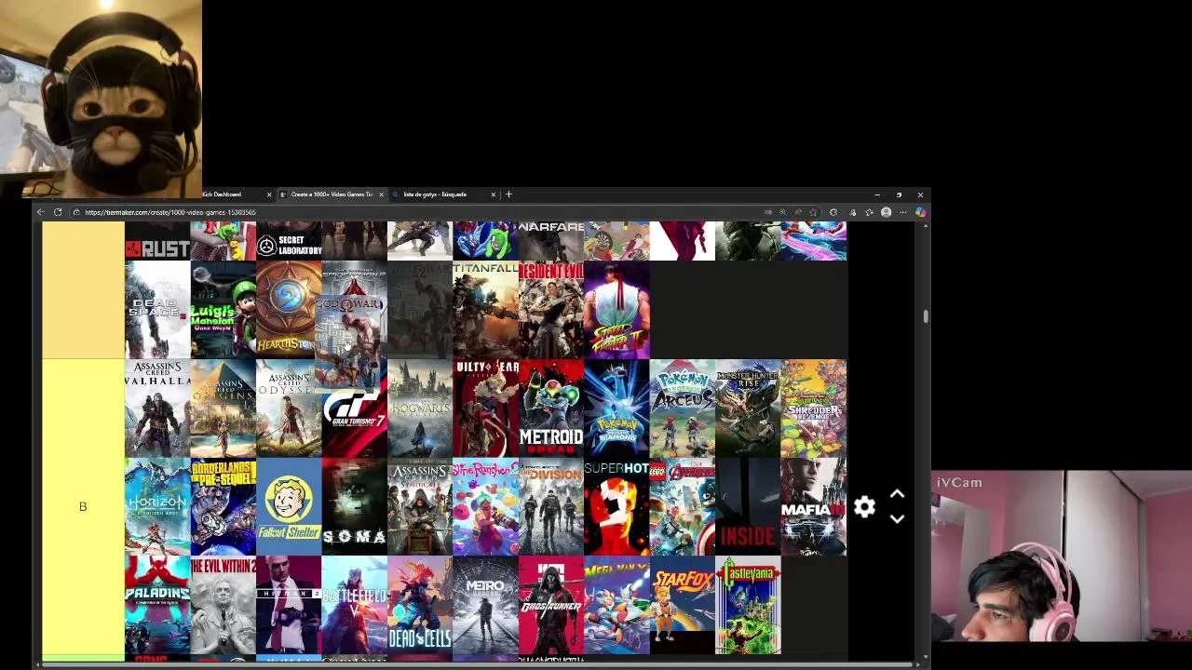Select the Pokémon Legends Arceus cover
This screenshot has width=1192, height=670.
(x=683, y=409)
